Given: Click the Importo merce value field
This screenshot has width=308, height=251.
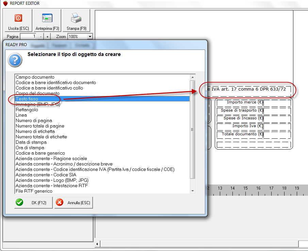Looking at the screenshot, I should click(277, 103).
